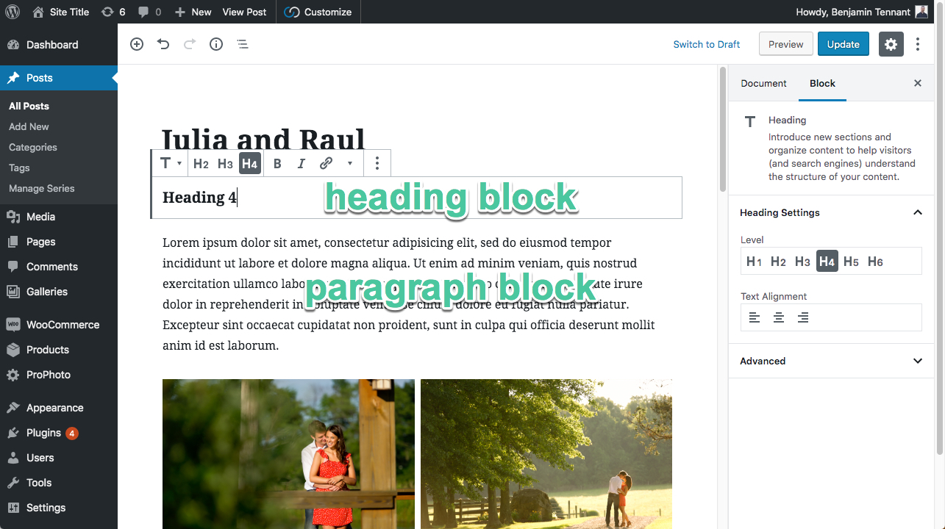Go to All Posts
945x529 pixels.
pos(29,106)
